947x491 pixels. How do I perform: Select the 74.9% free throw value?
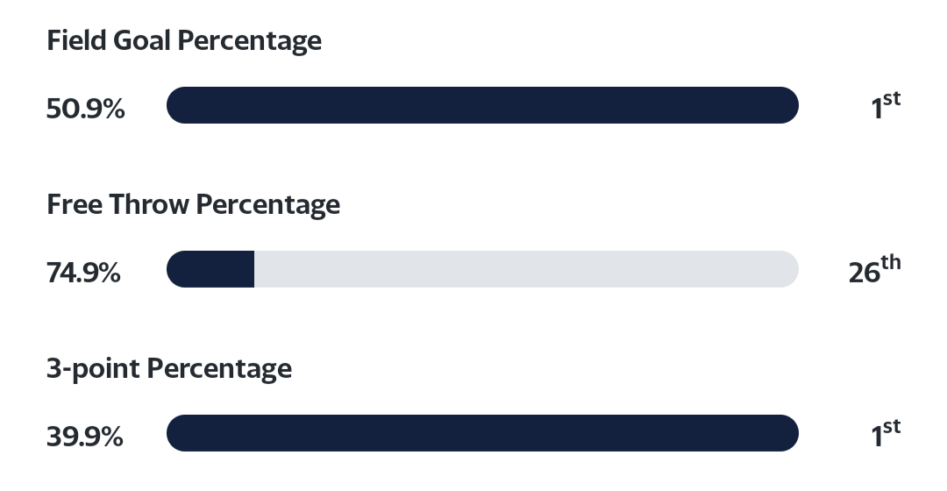coord(83,273)
